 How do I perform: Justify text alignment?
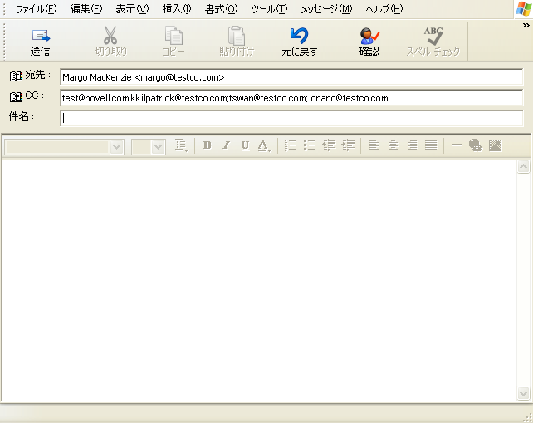431,145
